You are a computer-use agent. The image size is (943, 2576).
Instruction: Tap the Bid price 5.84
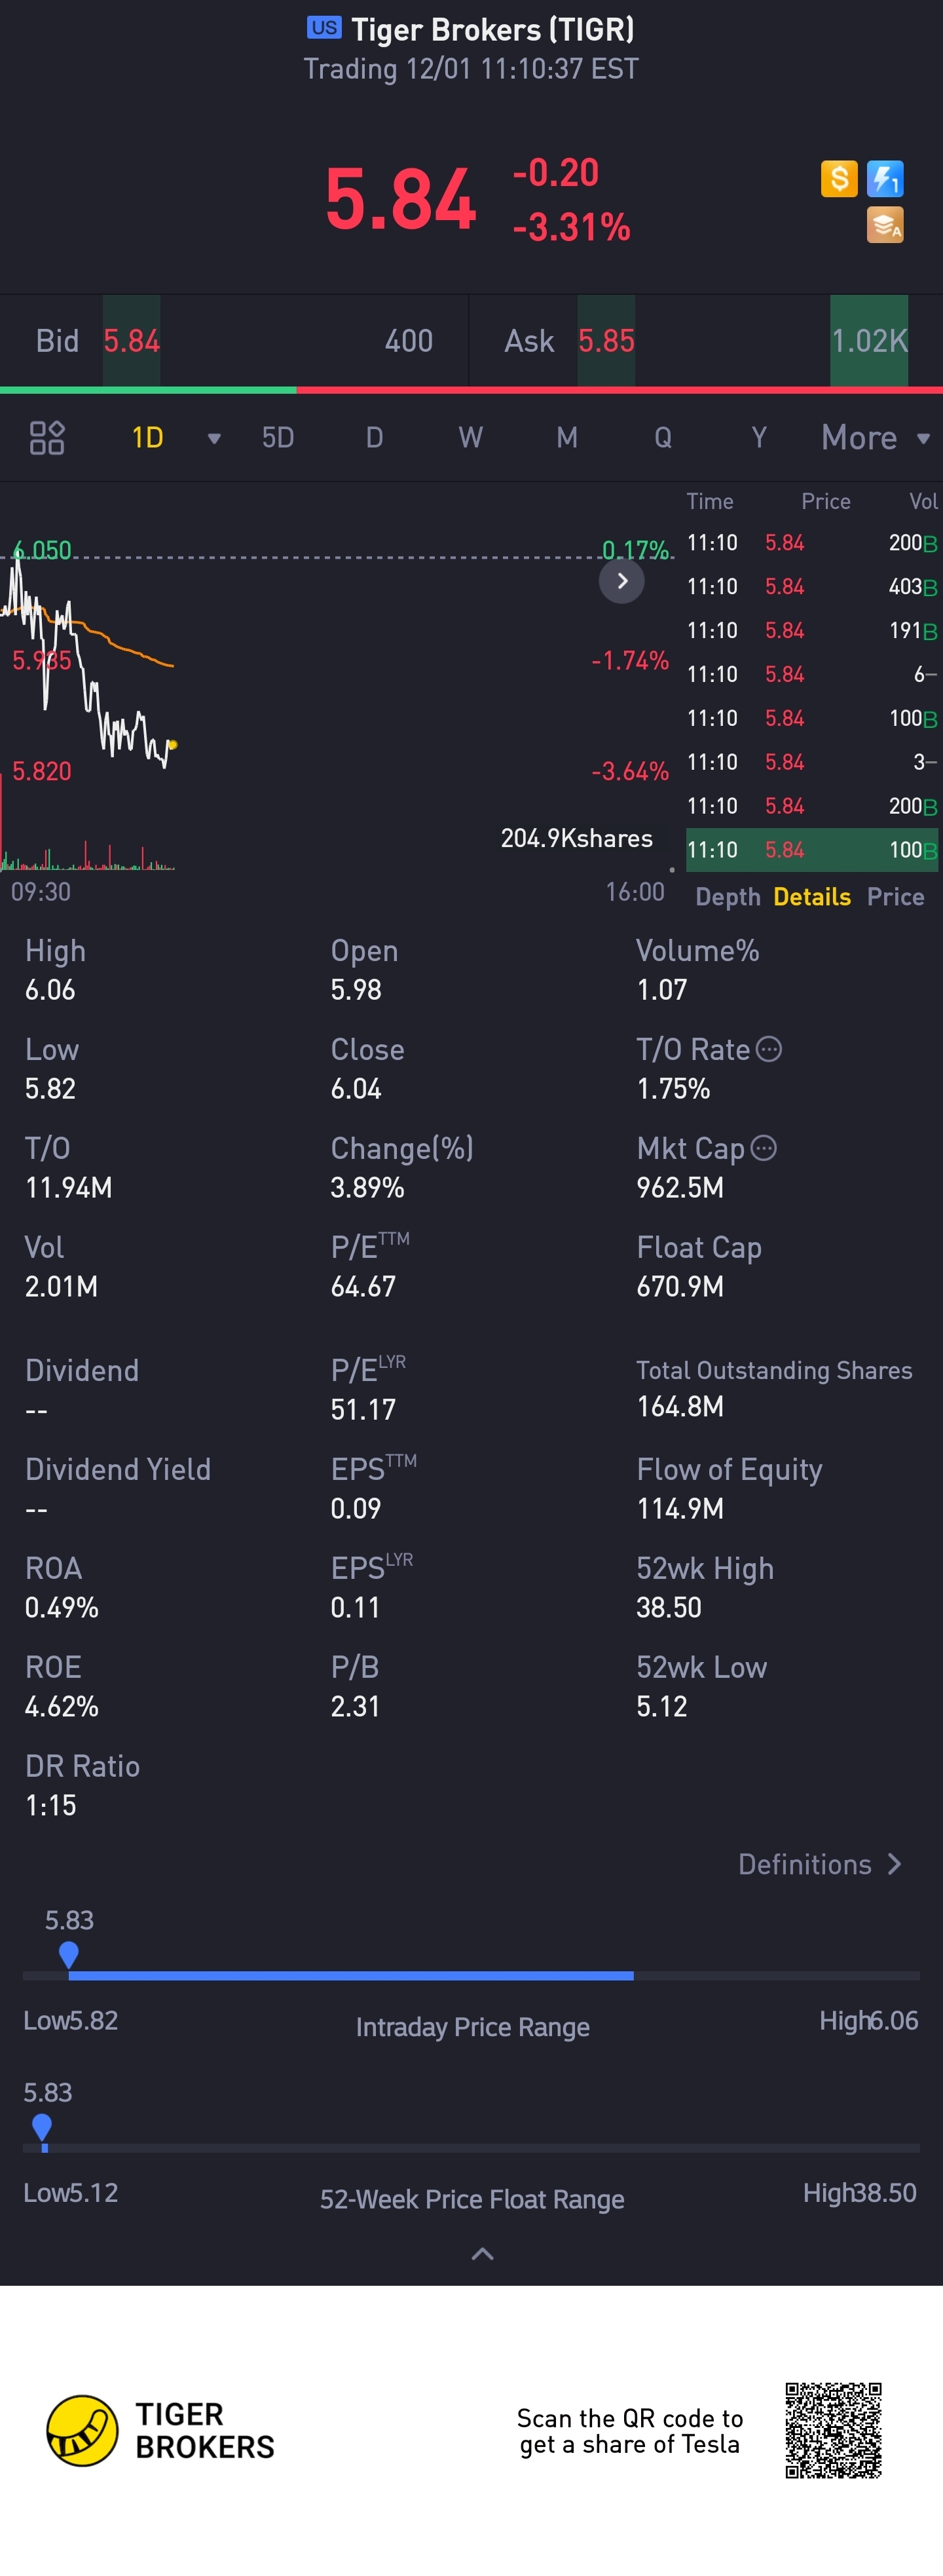click(131, 341)
